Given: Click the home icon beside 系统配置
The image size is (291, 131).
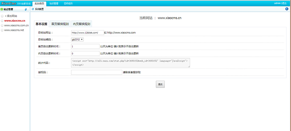Looking at the screenshot, I should [x=33, y=9].
